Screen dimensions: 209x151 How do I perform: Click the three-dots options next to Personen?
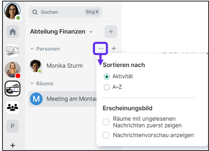point(101,48)
